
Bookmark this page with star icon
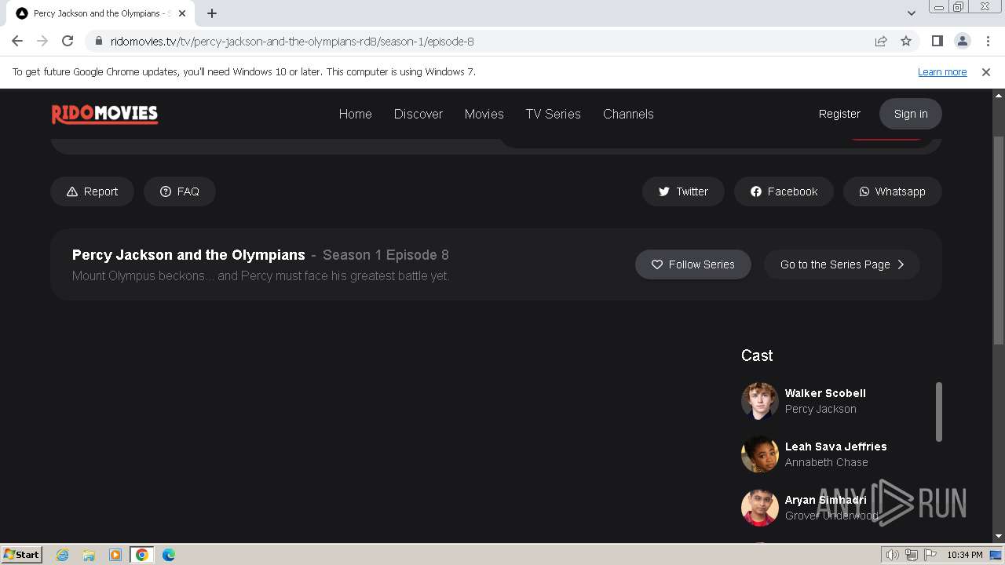[x=906, y=41]
